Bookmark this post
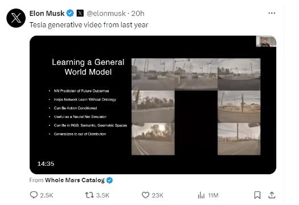 (x=257, y=195)
